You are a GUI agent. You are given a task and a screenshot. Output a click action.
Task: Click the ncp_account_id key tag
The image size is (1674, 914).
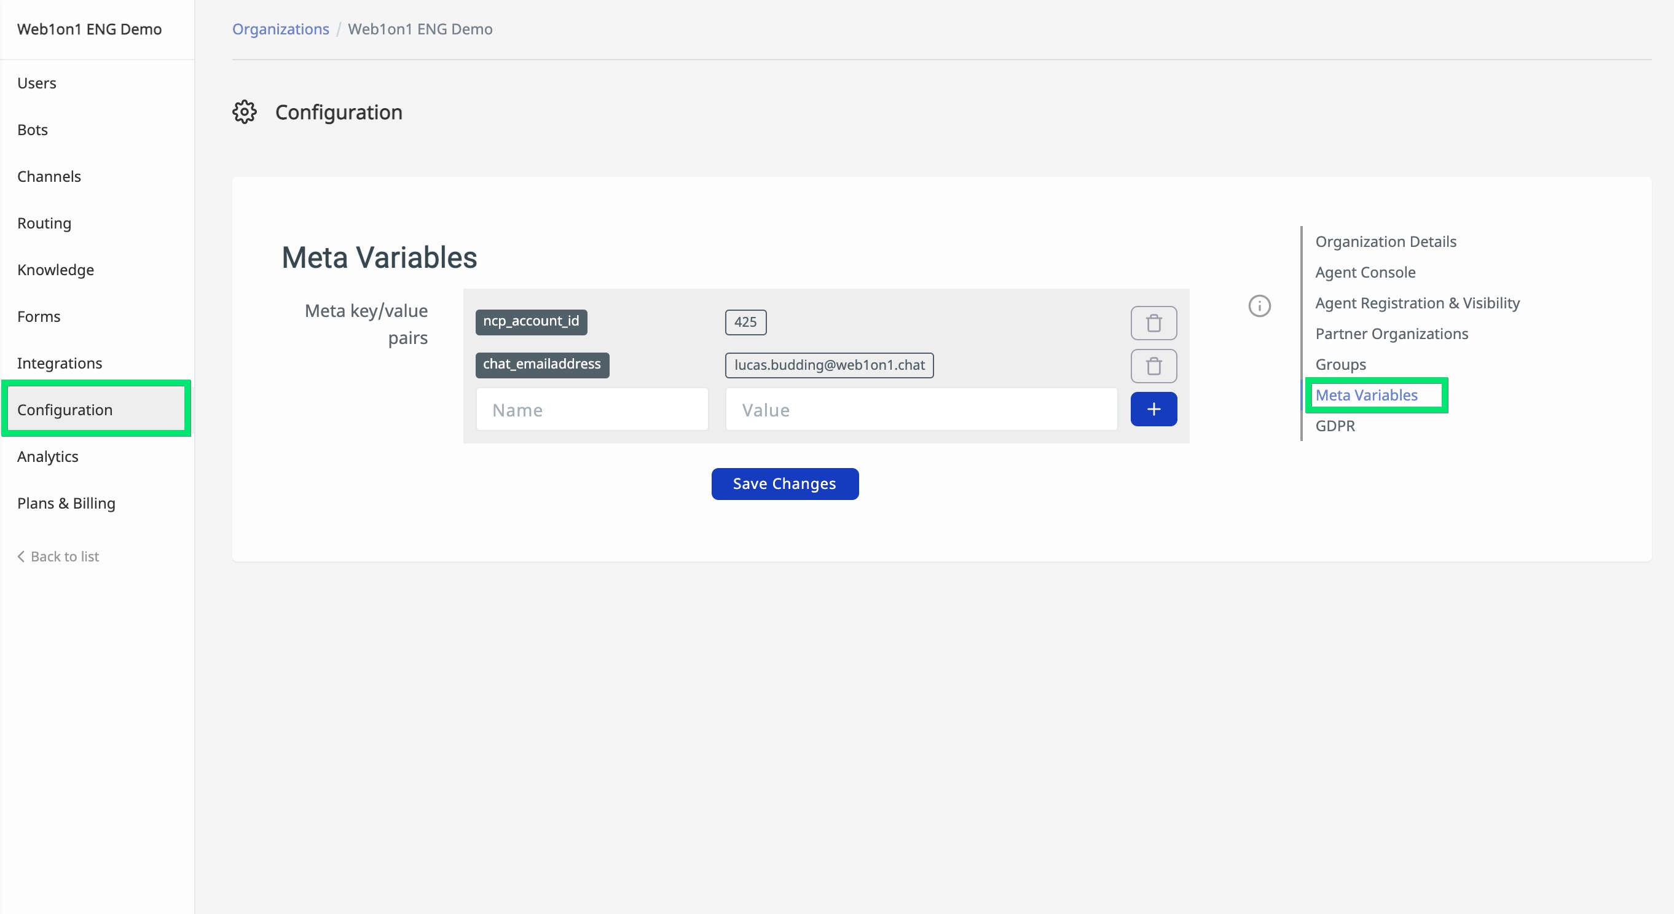click(531, 322)
